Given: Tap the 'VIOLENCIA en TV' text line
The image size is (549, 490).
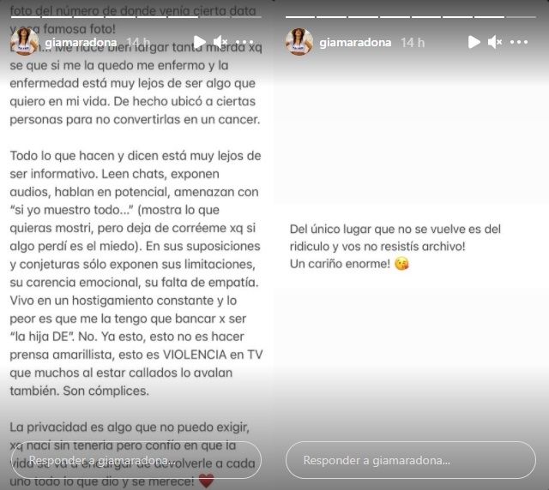Looking at the screenshot, I should (x=213, y=355).
